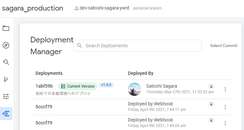244x130 pixels.
Task: Click the Japanese deployment message text
Action: tap(63, 93)
